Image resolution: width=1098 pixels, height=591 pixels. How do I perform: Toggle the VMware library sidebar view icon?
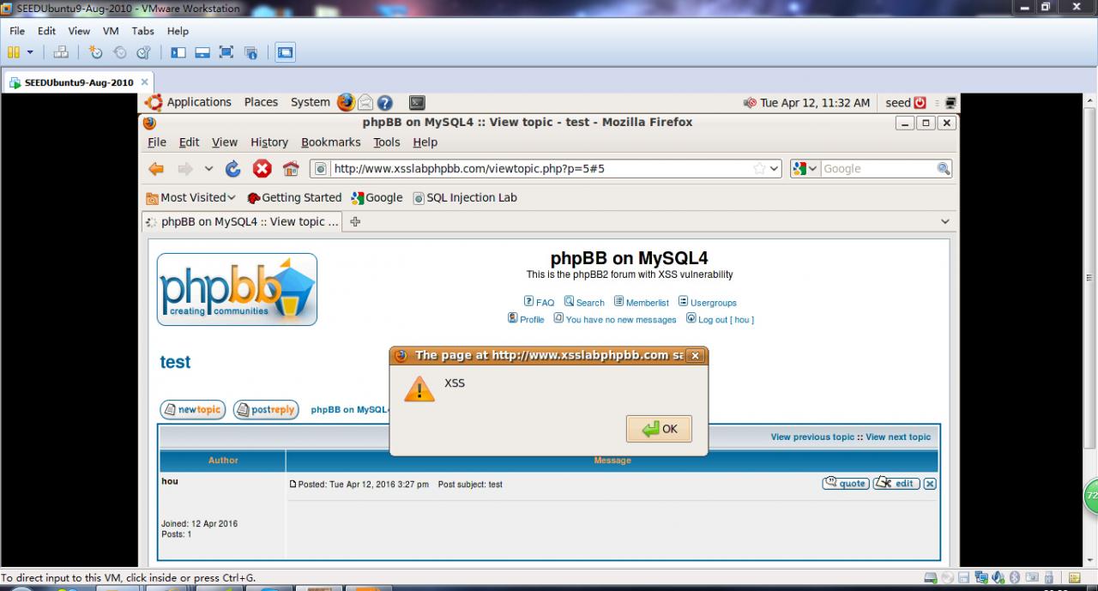pos(178,52)
